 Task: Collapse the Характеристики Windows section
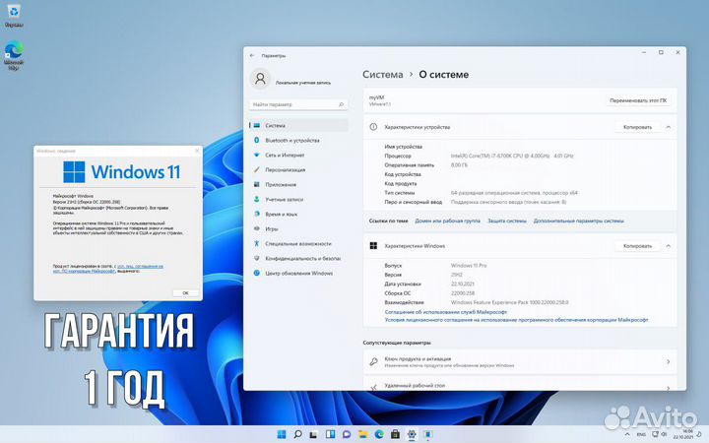click(x=669, y=246)
